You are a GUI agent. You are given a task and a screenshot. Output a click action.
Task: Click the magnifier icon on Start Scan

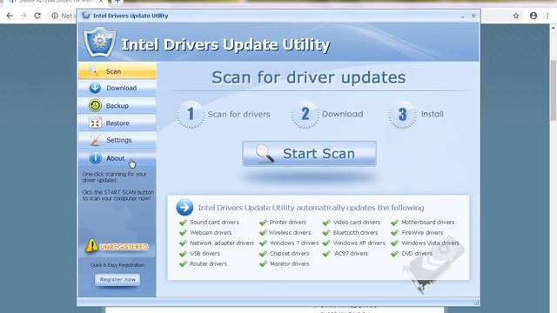pos(265,153)
